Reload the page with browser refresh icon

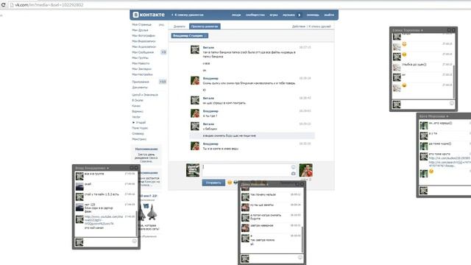(3, 5)
